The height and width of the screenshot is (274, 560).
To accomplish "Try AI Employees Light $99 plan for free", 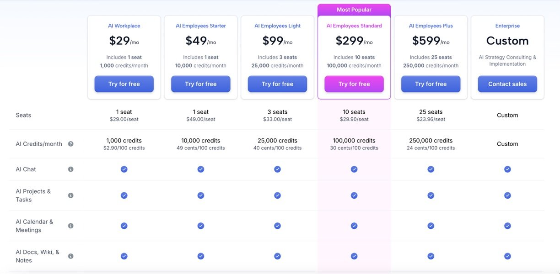I will click(x=277, y=84).
